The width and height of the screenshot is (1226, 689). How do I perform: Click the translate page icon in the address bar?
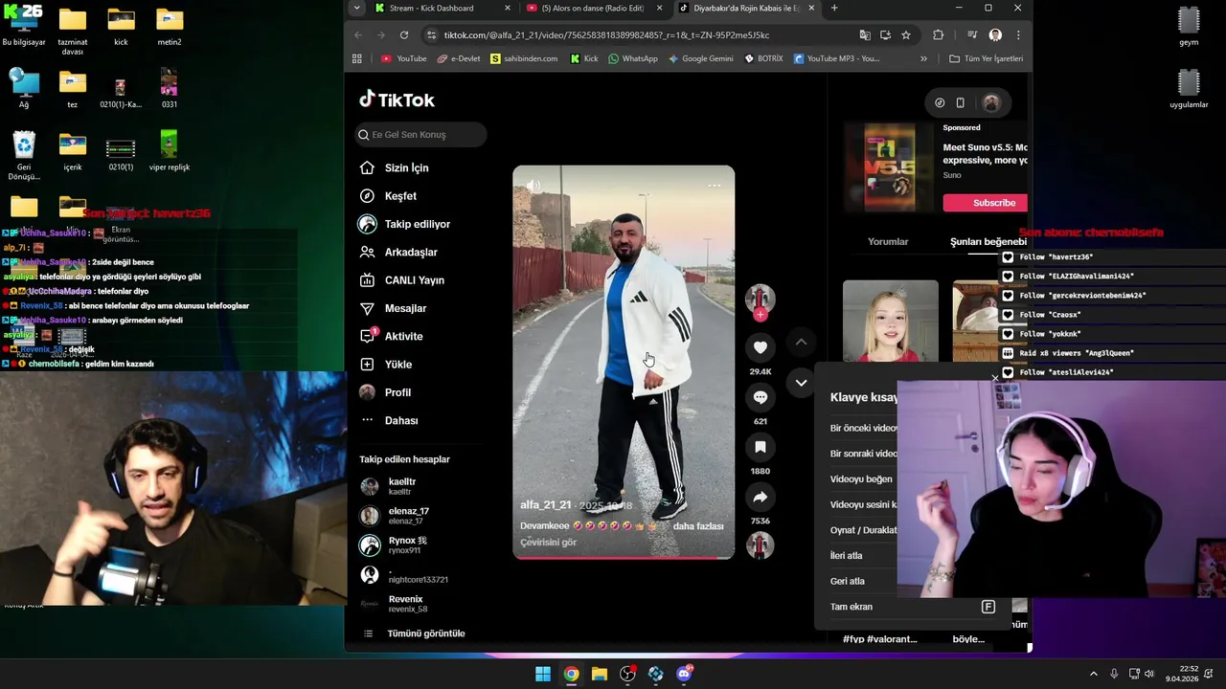click(x=865, y=34)
